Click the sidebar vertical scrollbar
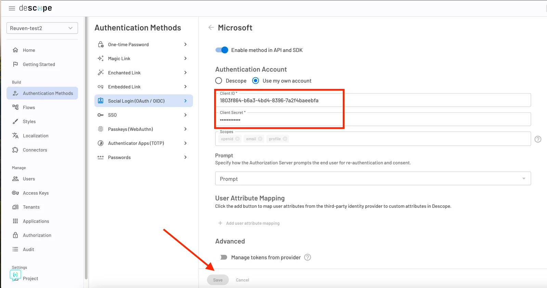 [x=86, y=147]
